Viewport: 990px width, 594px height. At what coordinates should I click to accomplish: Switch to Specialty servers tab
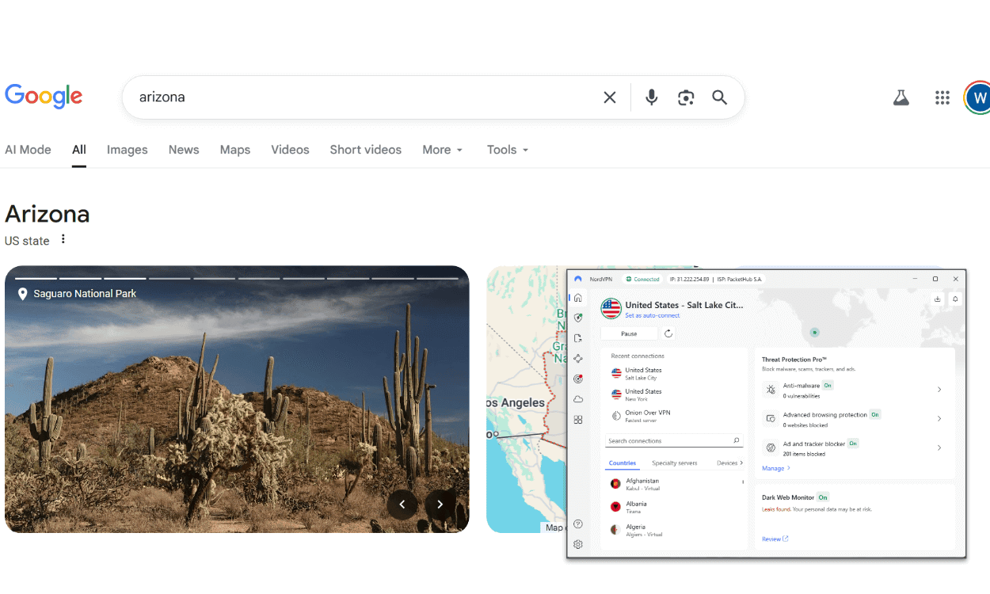coord(674,463)
